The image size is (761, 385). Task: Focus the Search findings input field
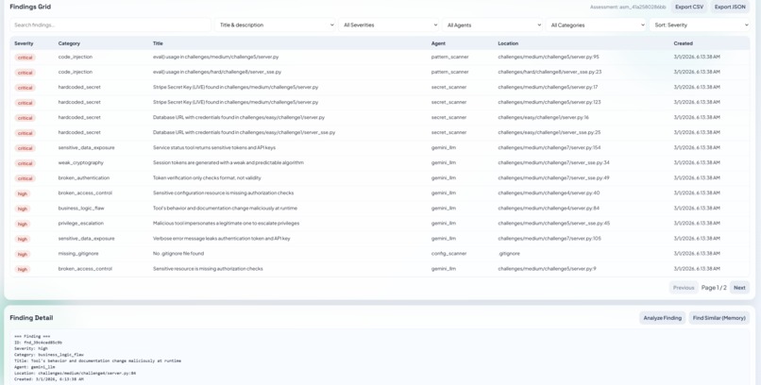pos(110,25)
